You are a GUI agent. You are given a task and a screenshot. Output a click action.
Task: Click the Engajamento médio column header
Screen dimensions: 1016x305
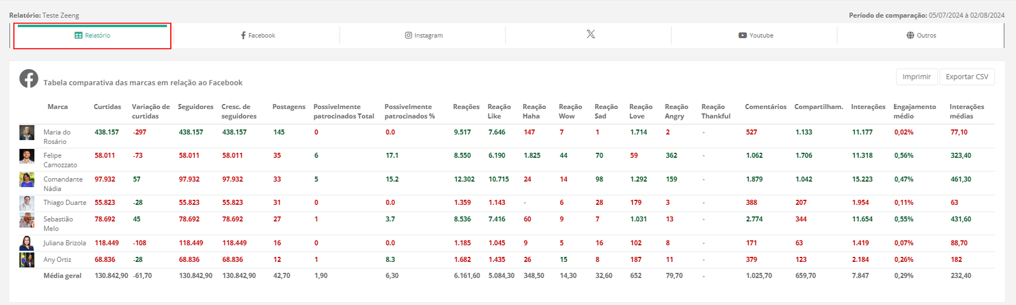coord(914,111)
